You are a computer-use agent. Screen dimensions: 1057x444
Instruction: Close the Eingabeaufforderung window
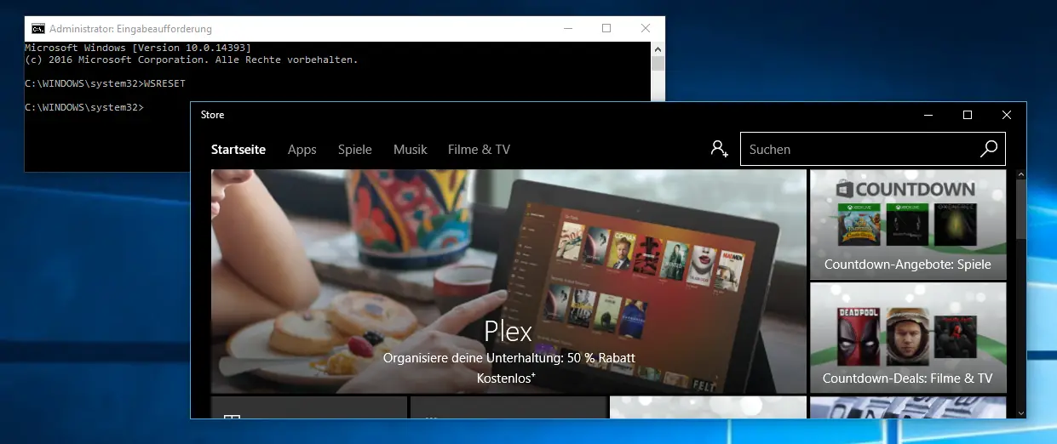click(645, 29)
